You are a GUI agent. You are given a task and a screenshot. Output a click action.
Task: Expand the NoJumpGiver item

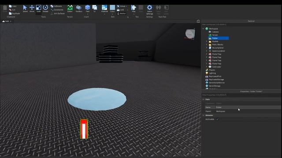[x=207, y=48]
